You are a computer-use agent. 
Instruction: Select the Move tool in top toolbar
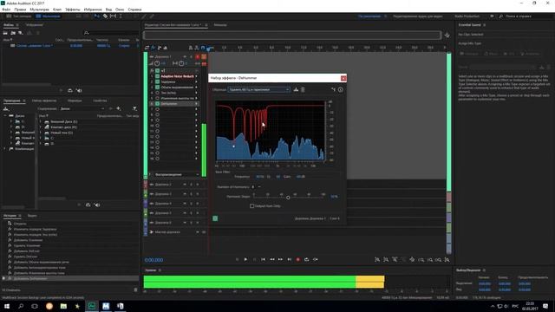coord(96,16)
